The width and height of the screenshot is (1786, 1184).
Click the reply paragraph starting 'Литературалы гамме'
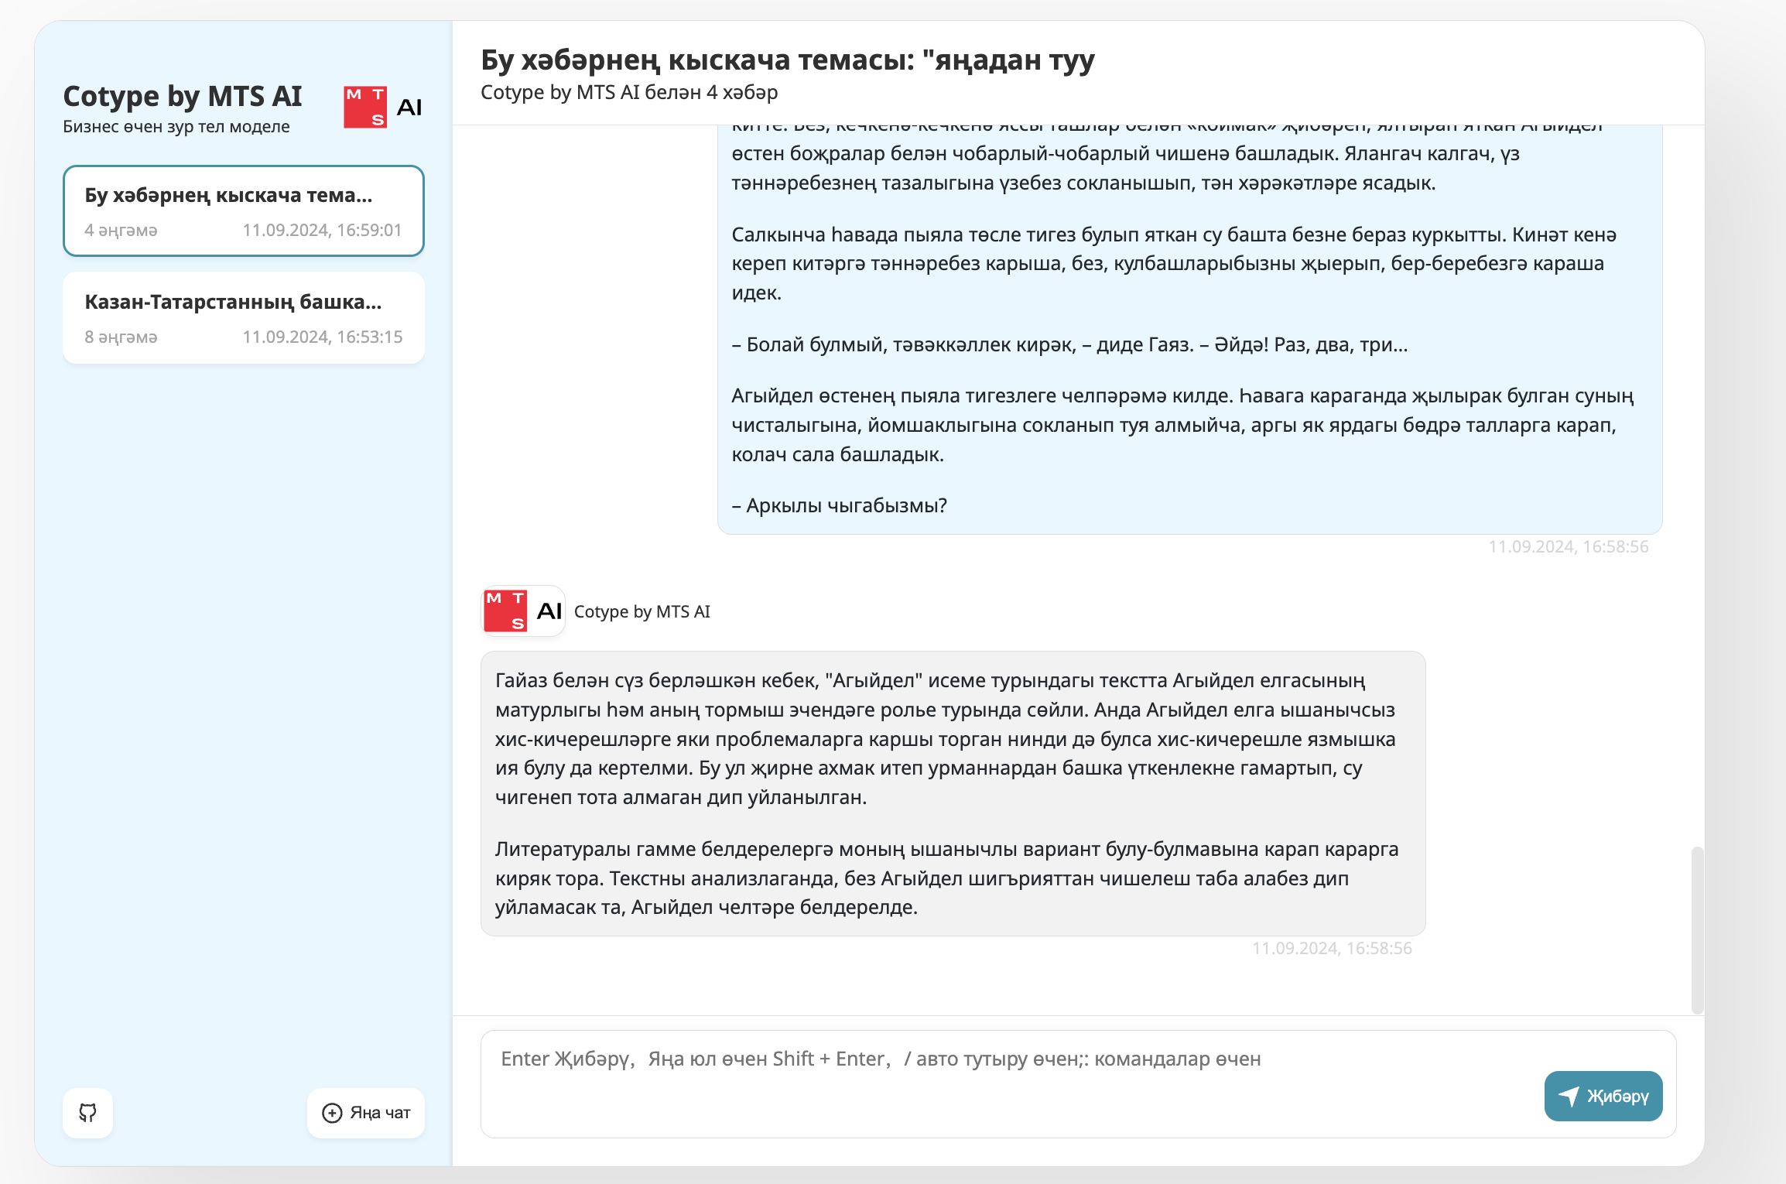(x=947, y=878)
